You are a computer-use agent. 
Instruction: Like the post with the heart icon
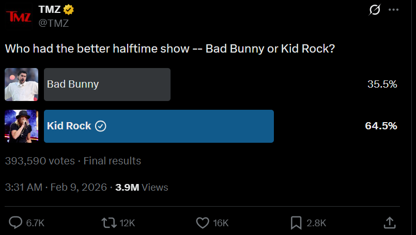tap(203, 223)
